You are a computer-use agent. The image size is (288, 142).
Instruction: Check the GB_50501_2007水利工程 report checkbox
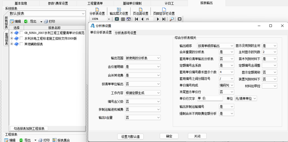[21, 33]
